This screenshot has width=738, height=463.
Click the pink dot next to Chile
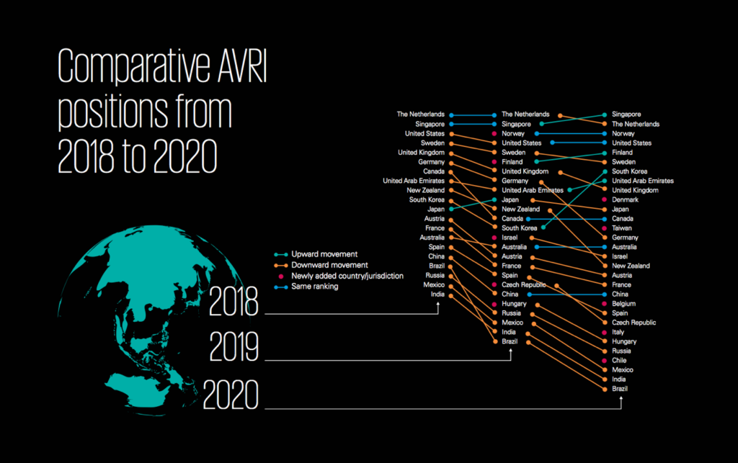[x=603, y=360]
